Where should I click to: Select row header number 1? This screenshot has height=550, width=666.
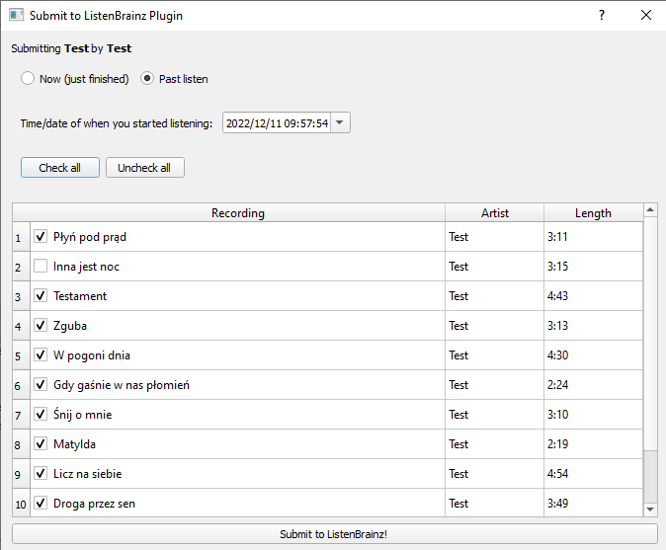click(21, 237)
